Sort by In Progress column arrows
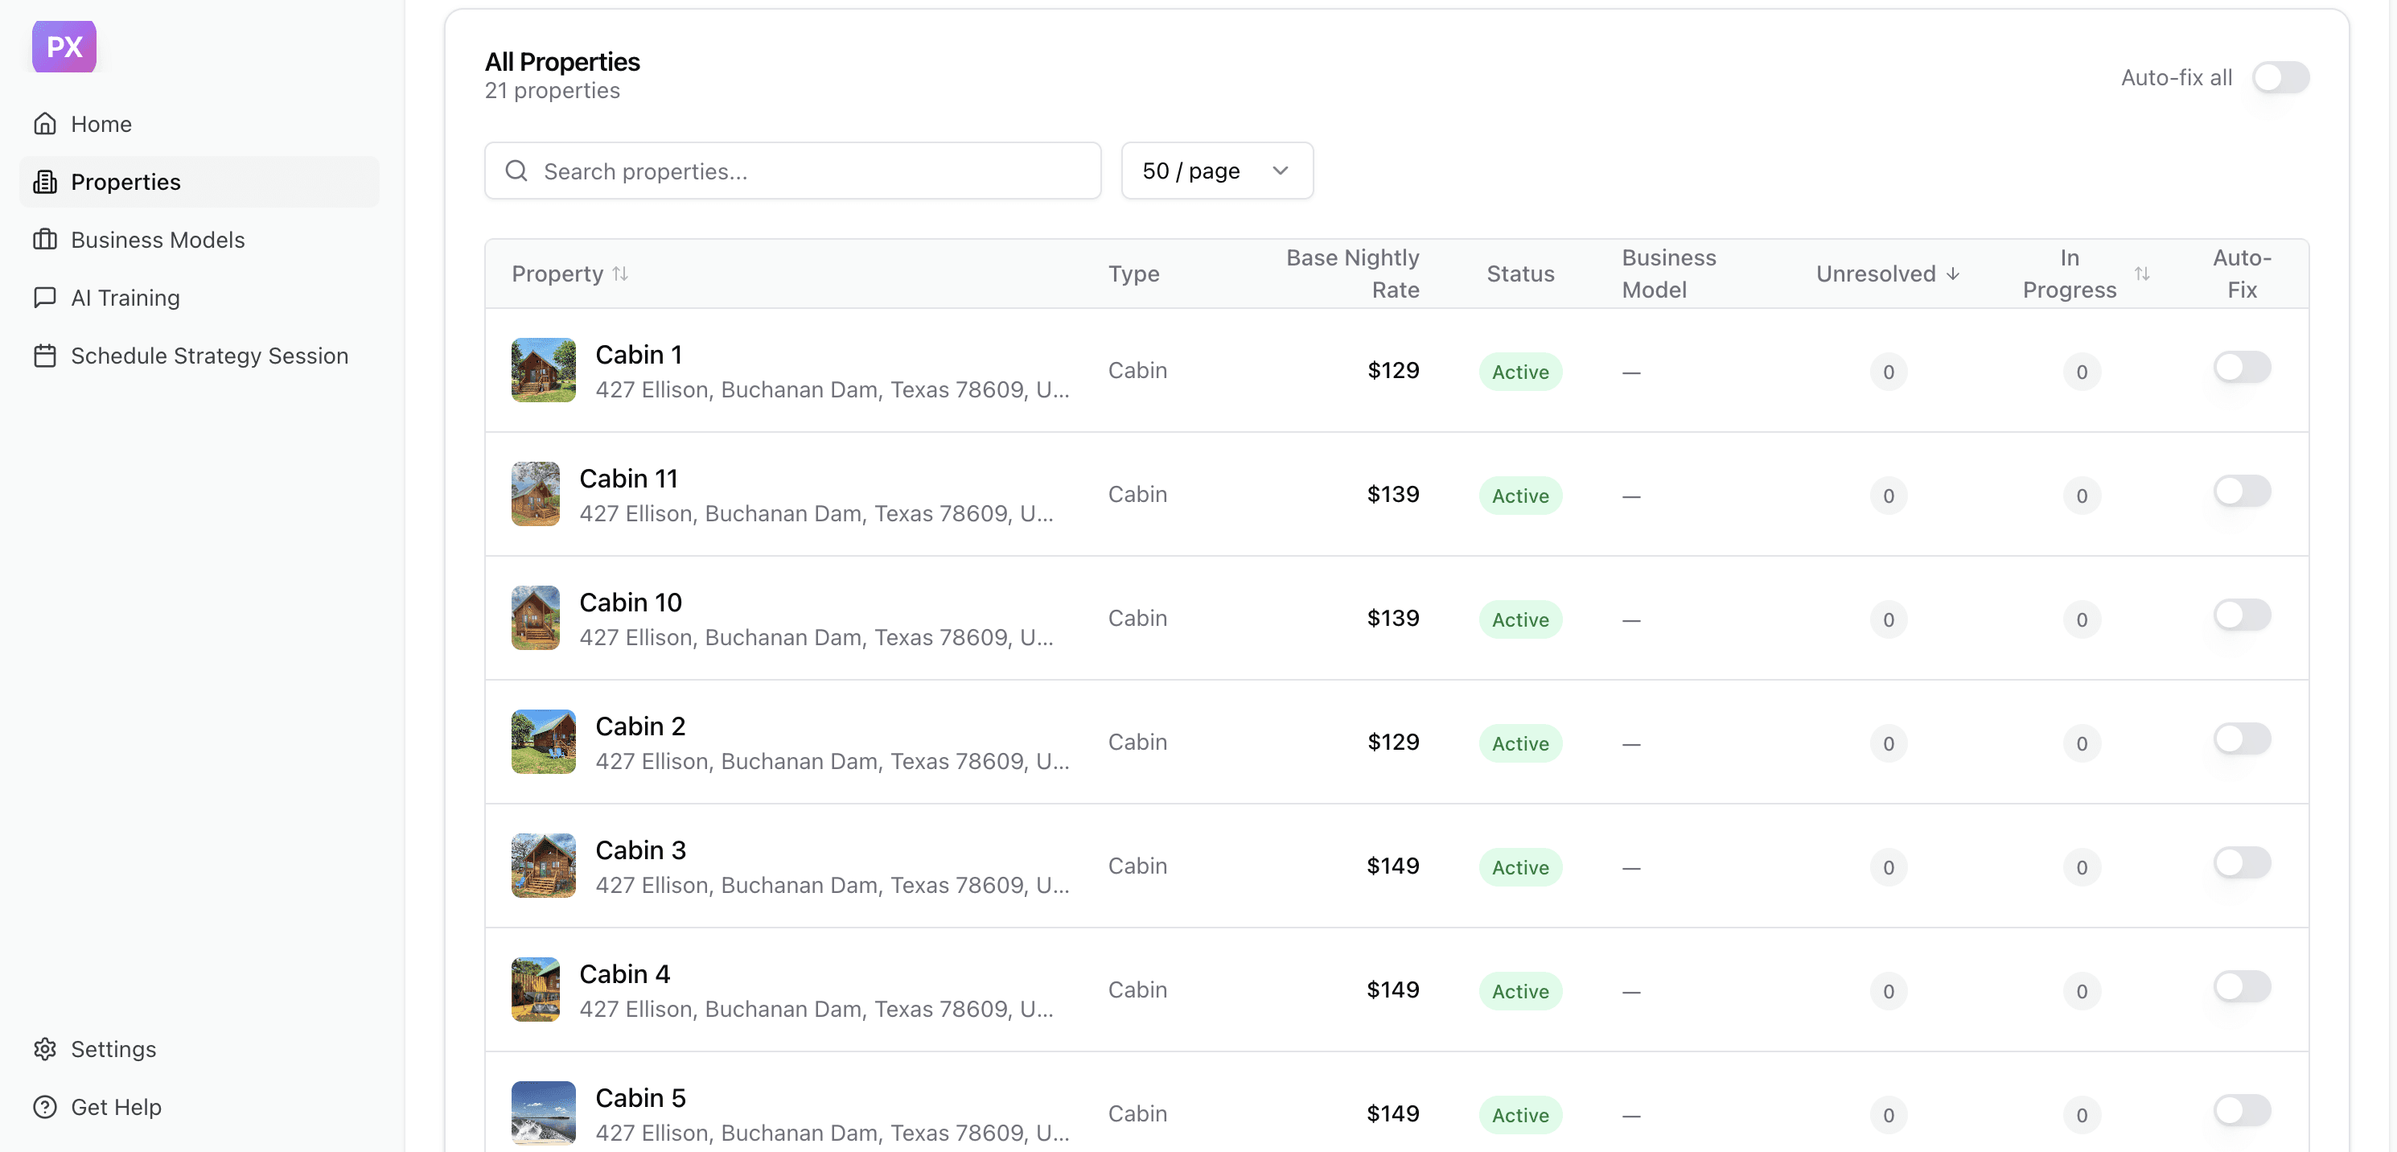This screenshot has height=1152, width=2397. [x=2141, y=274]
